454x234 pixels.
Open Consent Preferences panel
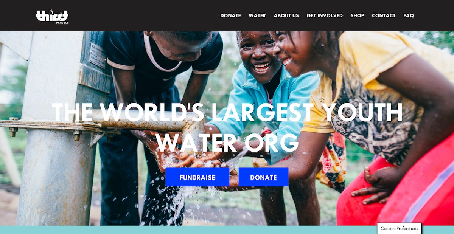click(399, 228)
